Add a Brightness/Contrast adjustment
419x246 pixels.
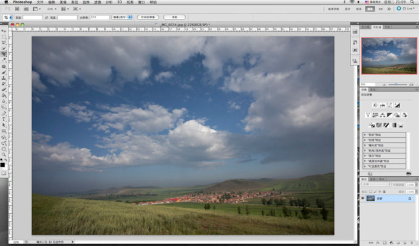[x=375, y=105]
